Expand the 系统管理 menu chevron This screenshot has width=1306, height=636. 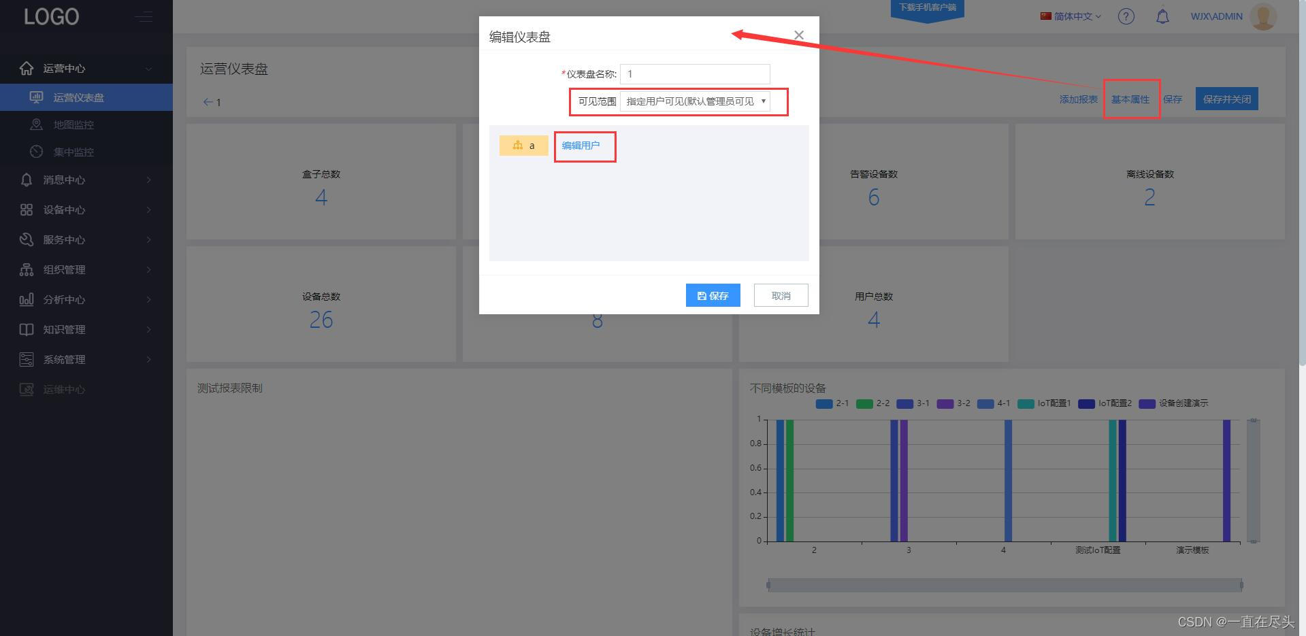148,359
